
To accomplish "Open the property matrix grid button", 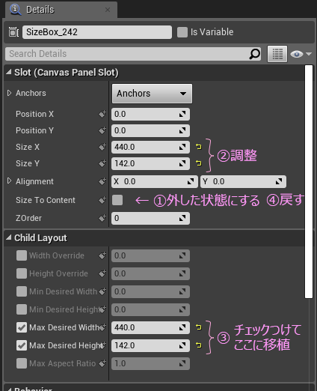I will click(277, 54).
